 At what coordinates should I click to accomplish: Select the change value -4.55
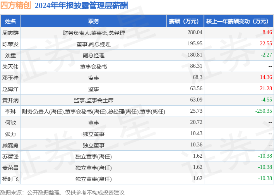pyautogui.click(x=266, y=100)
